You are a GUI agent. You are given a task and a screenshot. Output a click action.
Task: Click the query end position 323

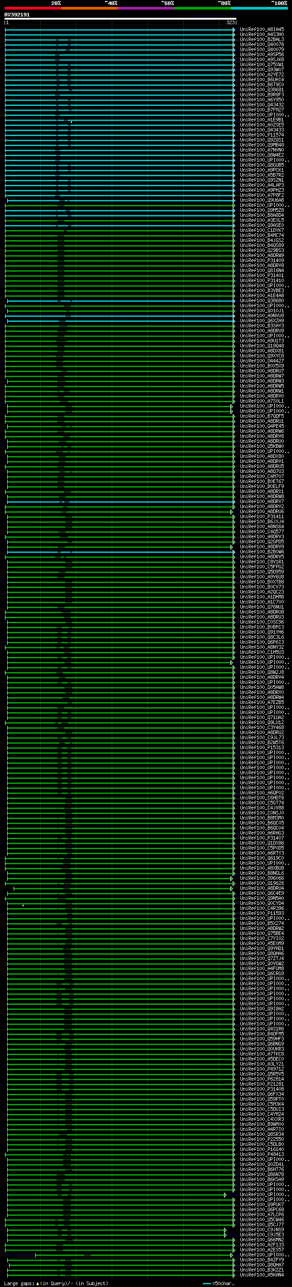(230, 22)
